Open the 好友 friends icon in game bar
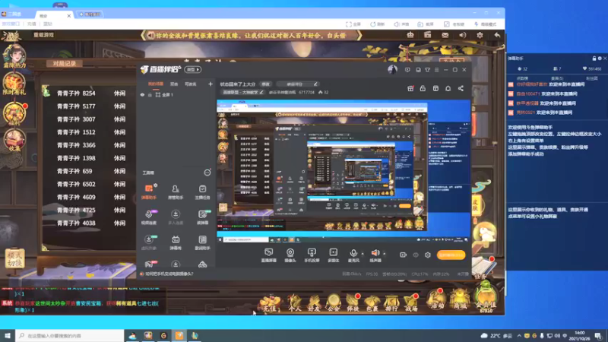The image size is (608, 342). point(314,302)
